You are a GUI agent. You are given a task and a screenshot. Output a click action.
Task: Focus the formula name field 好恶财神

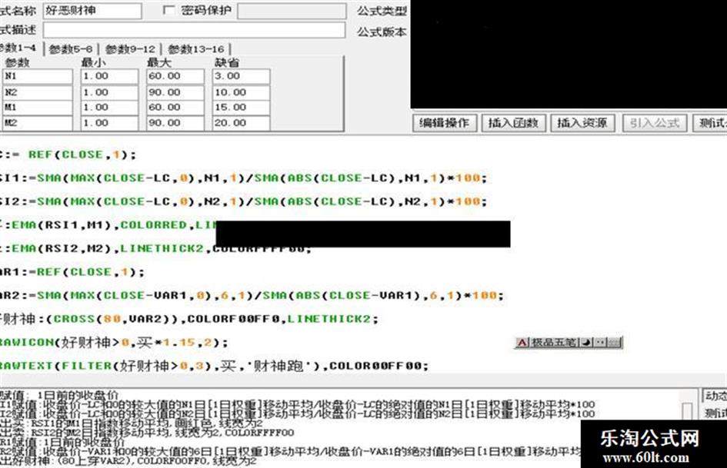(92, 11)
